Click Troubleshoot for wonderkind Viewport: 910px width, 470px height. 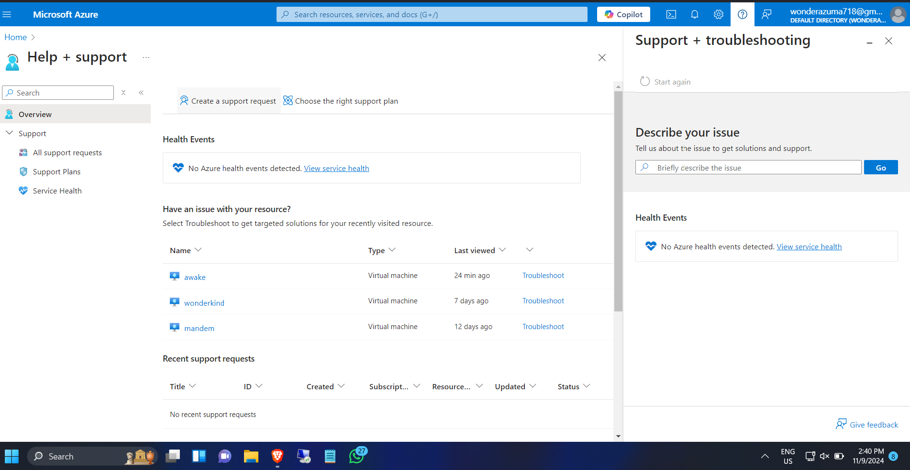click(543, 300)
